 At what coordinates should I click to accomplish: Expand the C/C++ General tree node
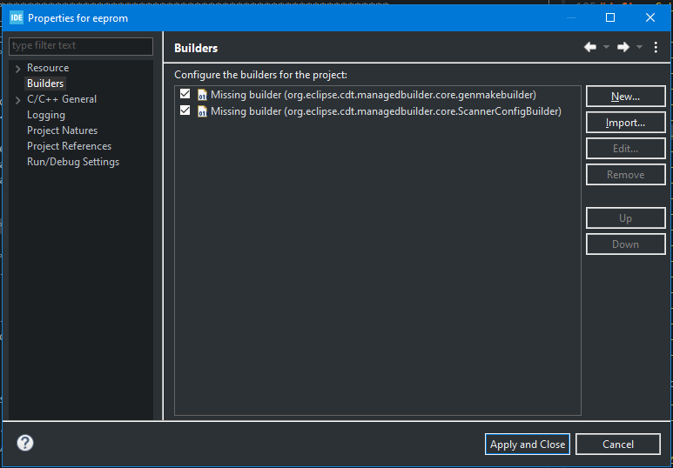17,100
